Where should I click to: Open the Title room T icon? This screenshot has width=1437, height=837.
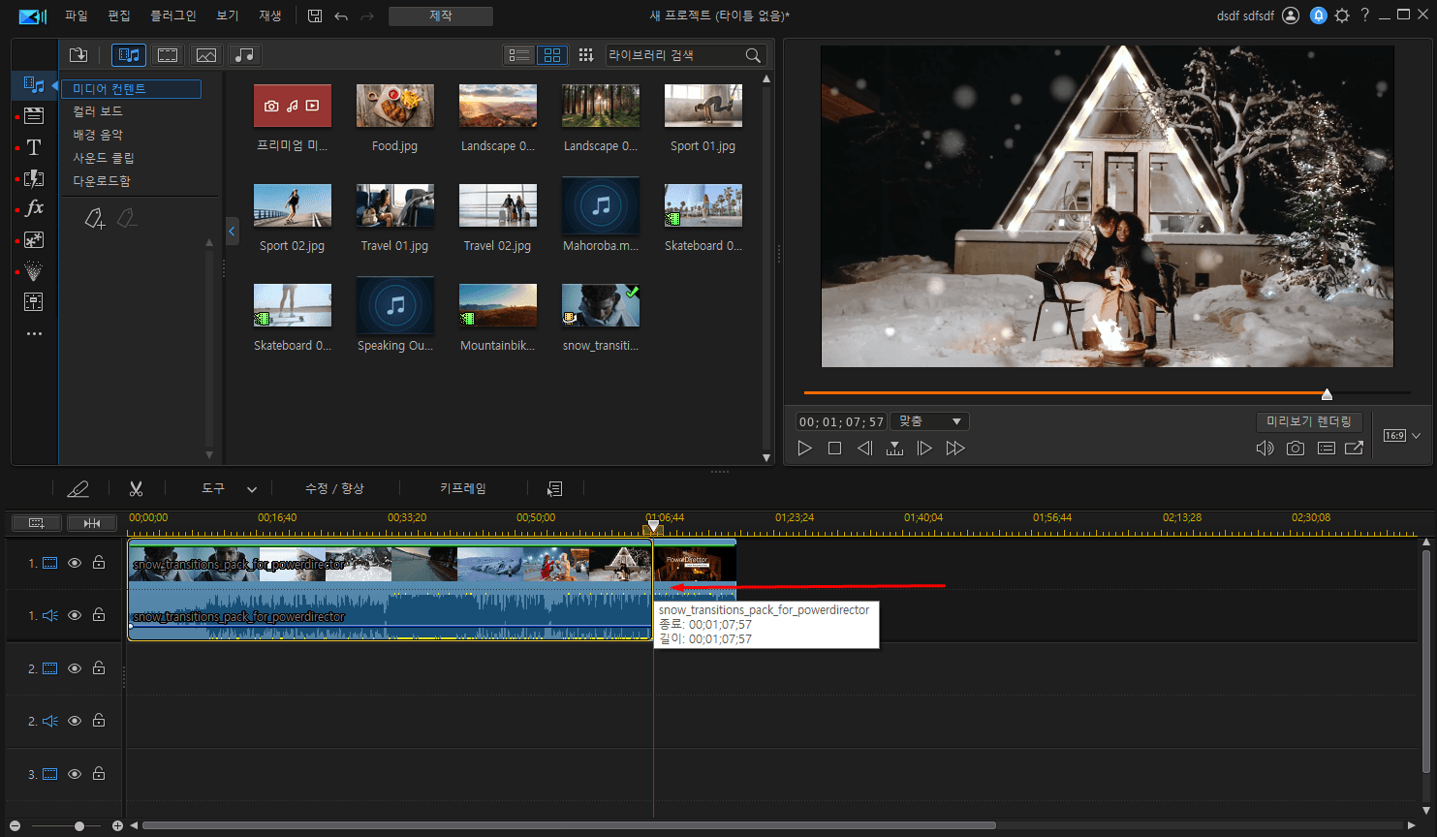[x=34, y=147]
